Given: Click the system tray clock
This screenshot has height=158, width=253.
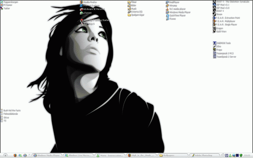Looking at the screenshot, I should (247, 155).
